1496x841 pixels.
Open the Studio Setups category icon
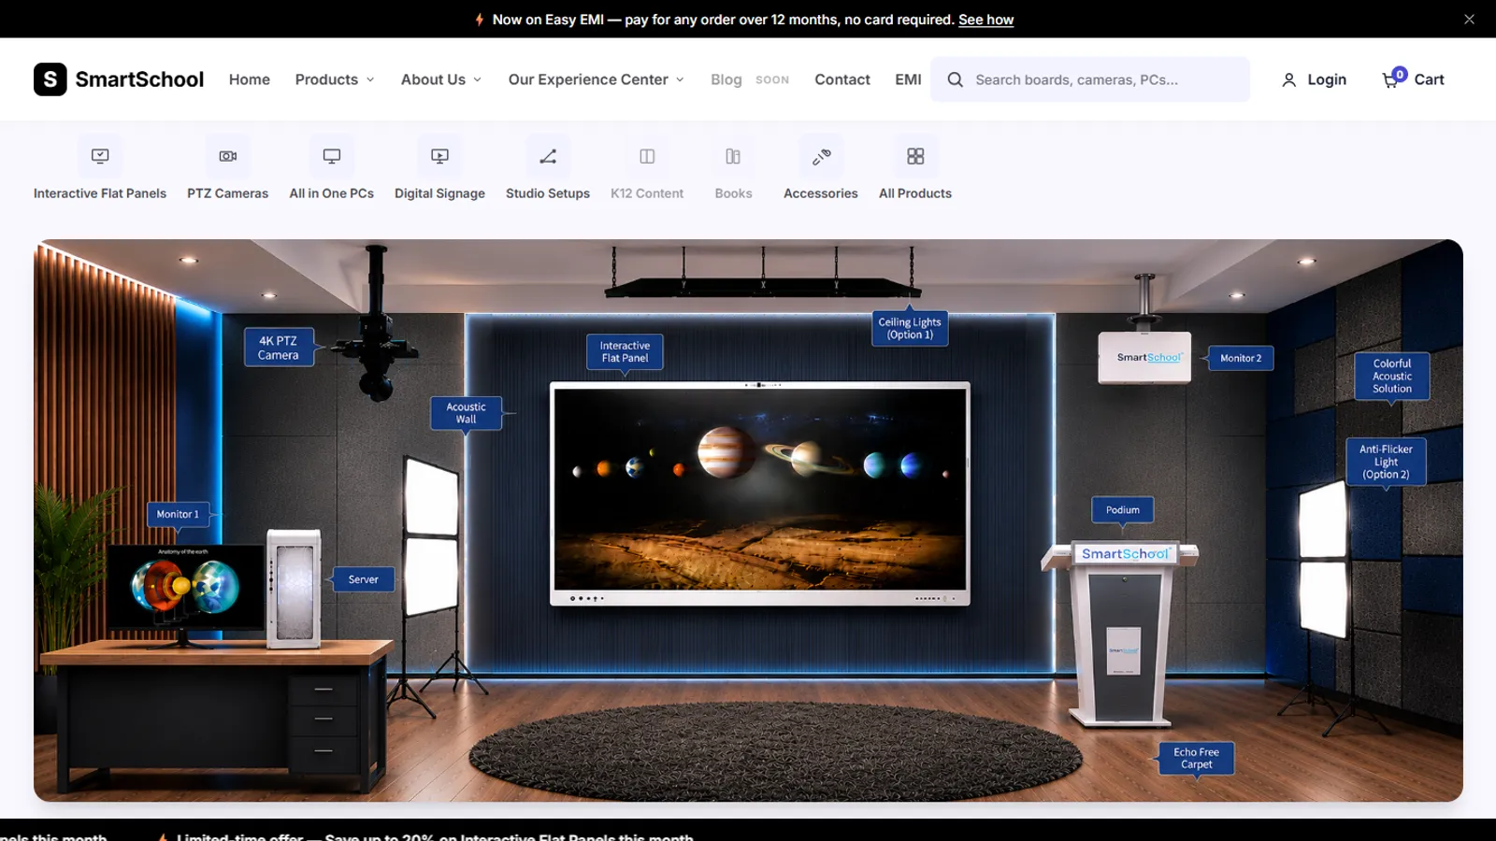tap(548, 156)
